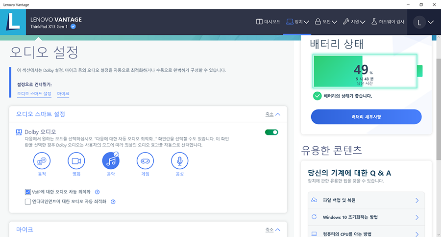The image size is (441, 237).
Task: Expand the 보안 dropdown chevron
Action: [334, 22]
